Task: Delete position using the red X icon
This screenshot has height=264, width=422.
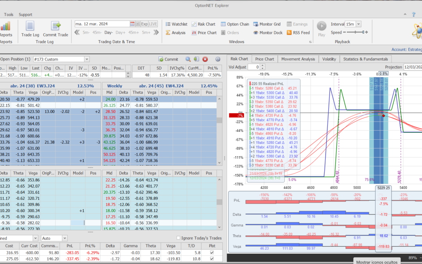Action: point(205,59)
